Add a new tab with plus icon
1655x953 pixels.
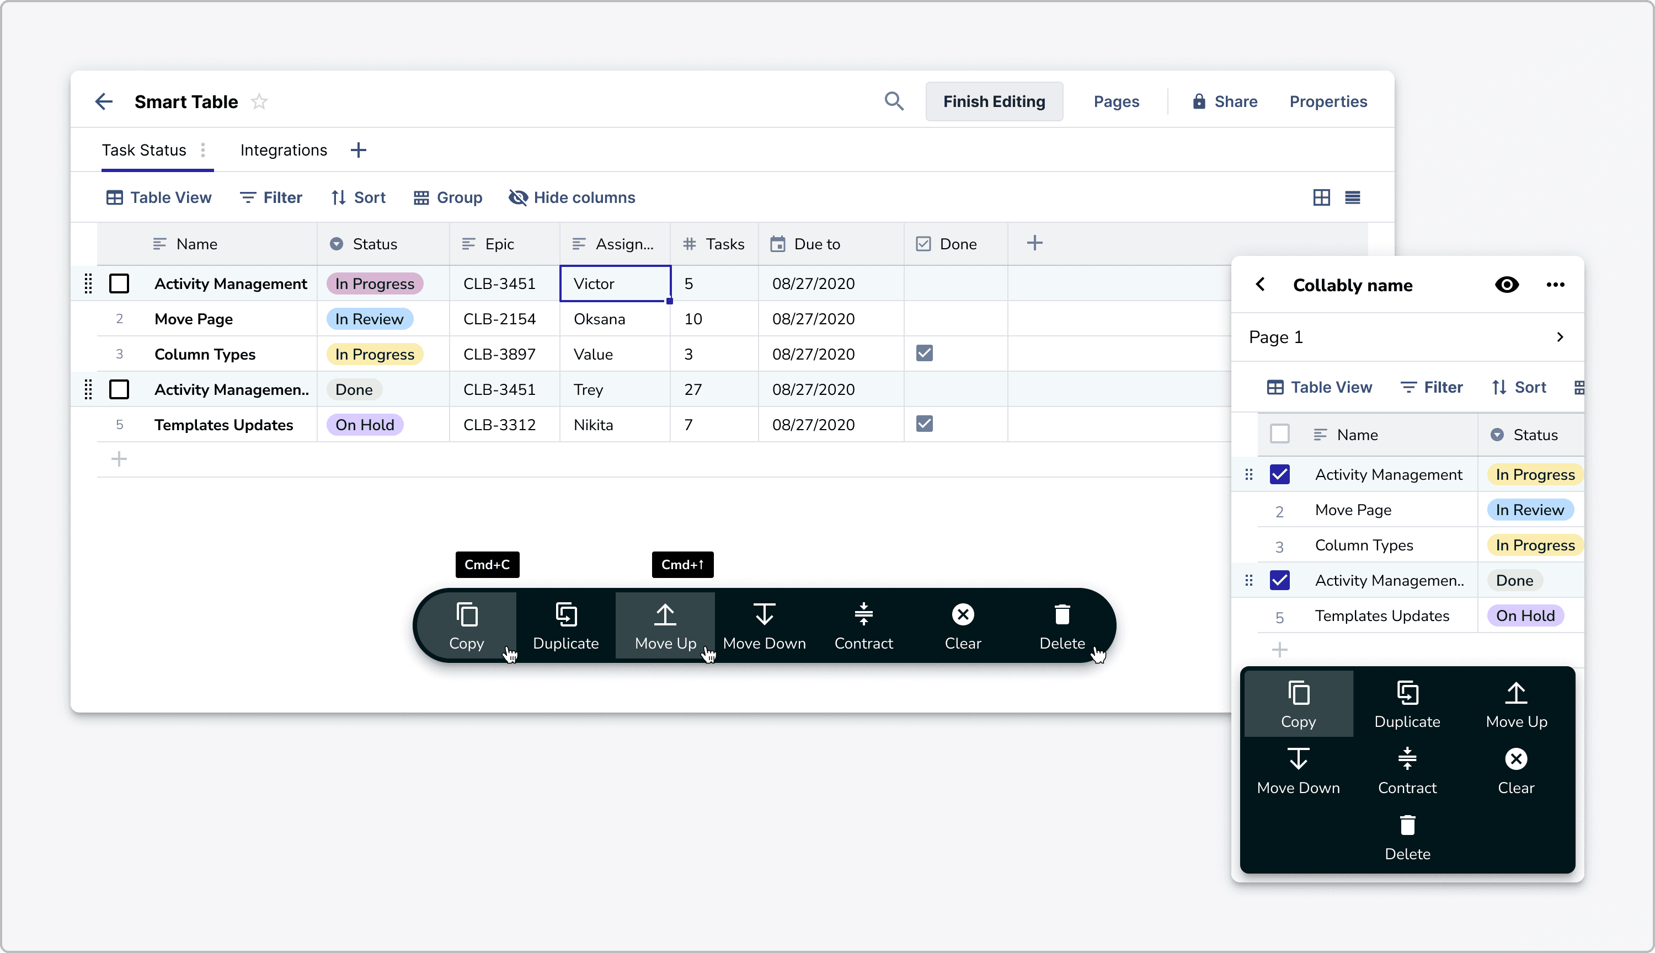pyautogui.click(x=358, y=150)
